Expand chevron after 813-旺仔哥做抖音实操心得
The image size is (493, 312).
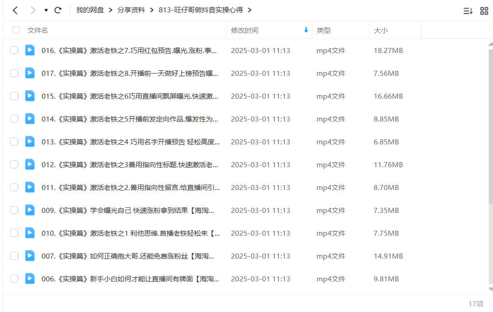pos(249,10)
